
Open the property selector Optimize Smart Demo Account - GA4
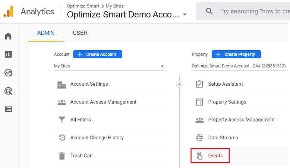[x=240, y=66]
